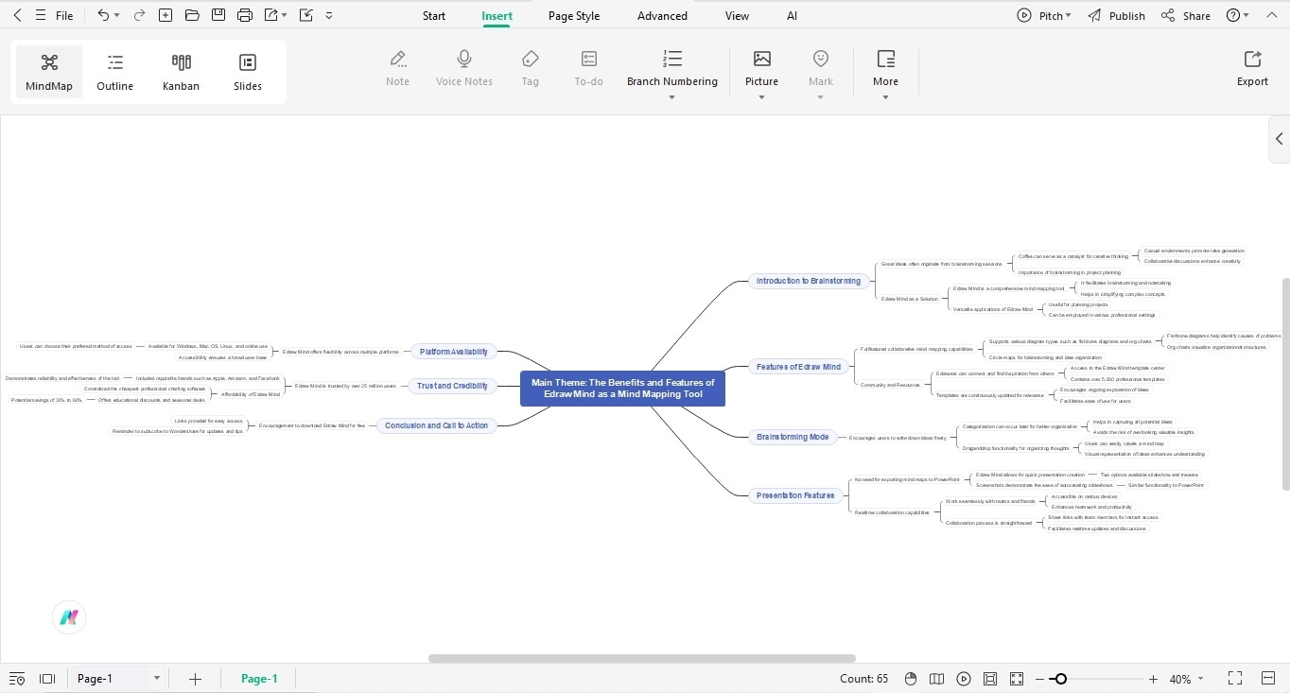The height and width of the screenshot is (693, 1290).
Task: Add a Tag to topic
Action: pyautogui.click(x=531, y=68)
